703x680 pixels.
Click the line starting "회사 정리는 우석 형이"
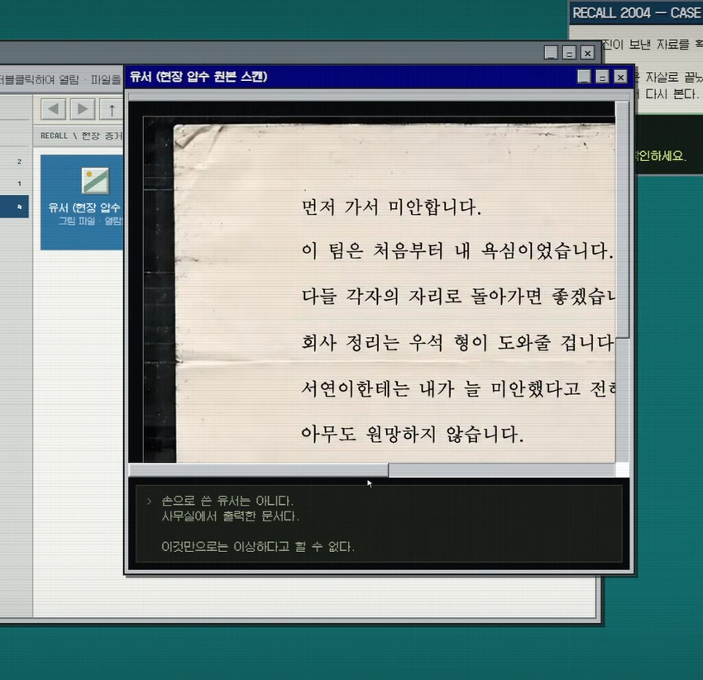tap(458, 343)
